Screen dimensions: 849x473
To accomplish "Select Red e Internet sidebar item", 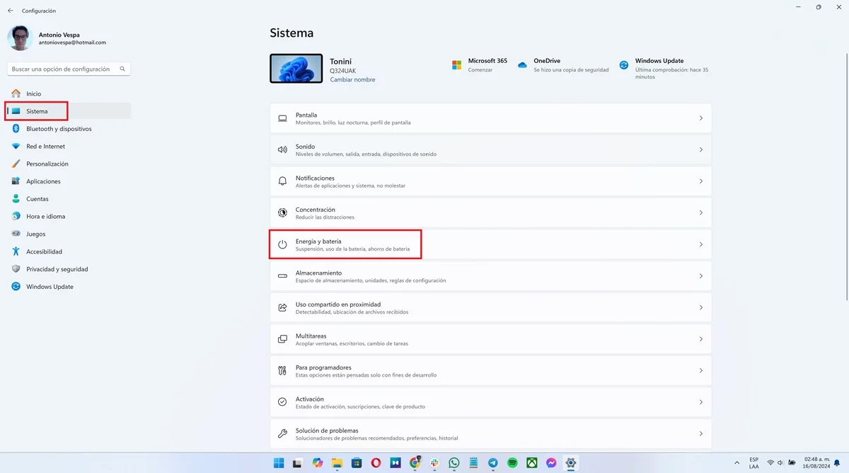I will point(45,147).
